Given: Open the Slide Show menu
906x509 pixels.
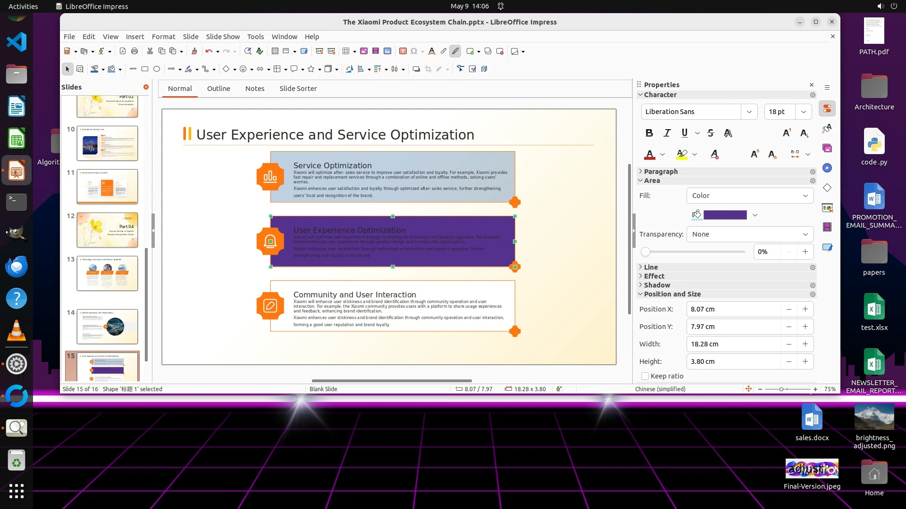Looking at the screenshot, I should [x=223, y=37].
